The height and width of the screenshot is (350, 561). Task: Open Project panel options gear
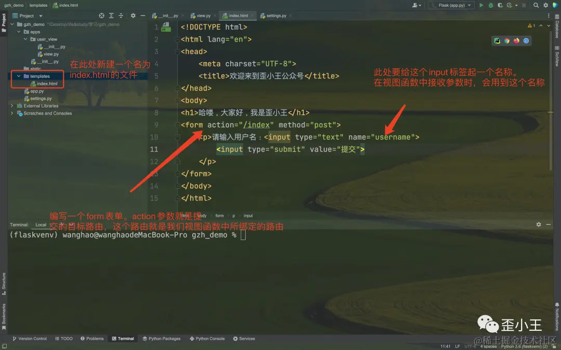coord(133,16)
